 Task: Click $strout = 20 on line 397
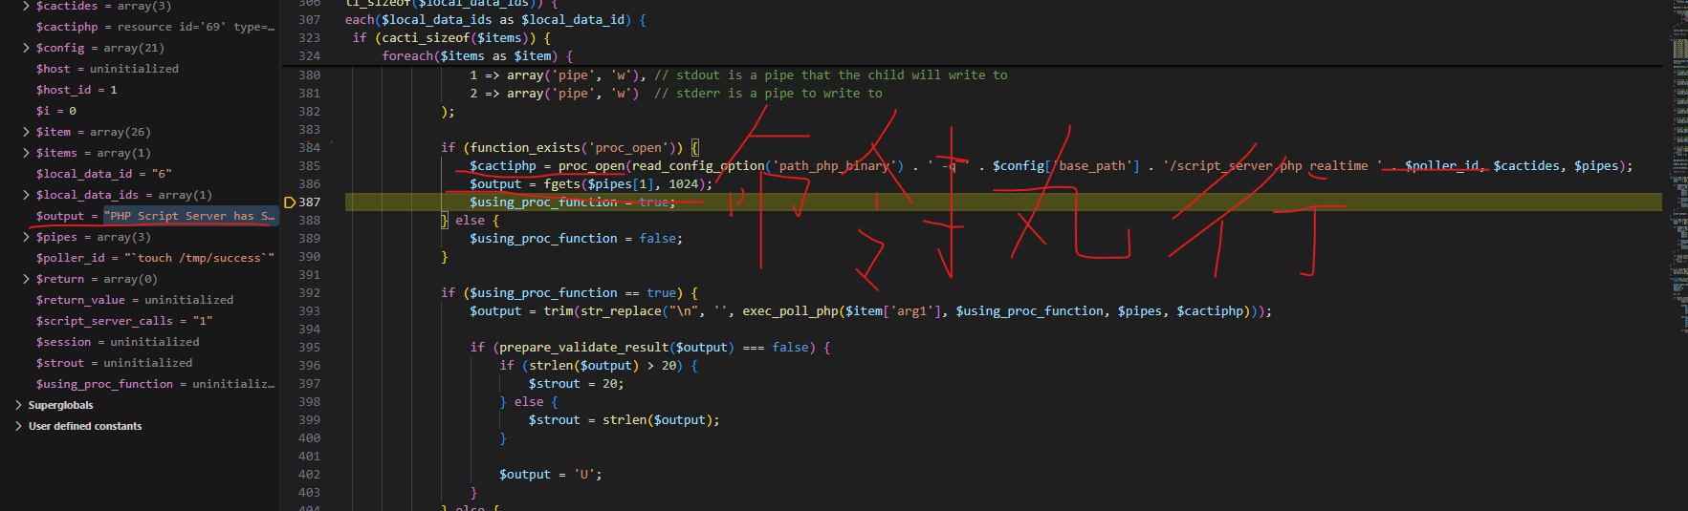(576, 384)
